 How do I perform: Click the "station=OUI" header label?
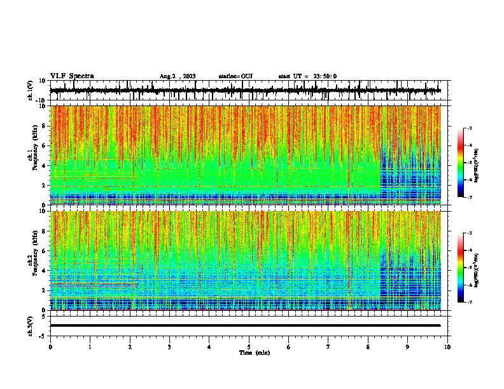tap(235, 76)
